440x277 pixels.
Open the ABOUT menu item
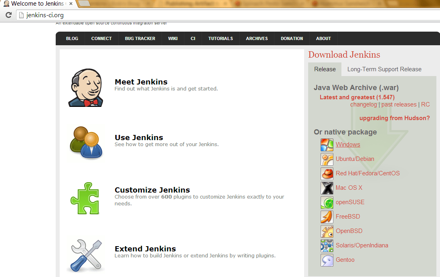323,38
